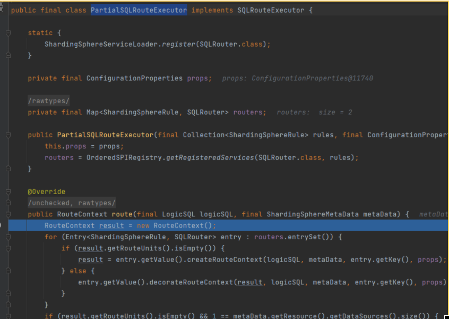Collapse the static initializer block fold marker
This screenshot has width=449, height=319.
[x=8, y=33]
